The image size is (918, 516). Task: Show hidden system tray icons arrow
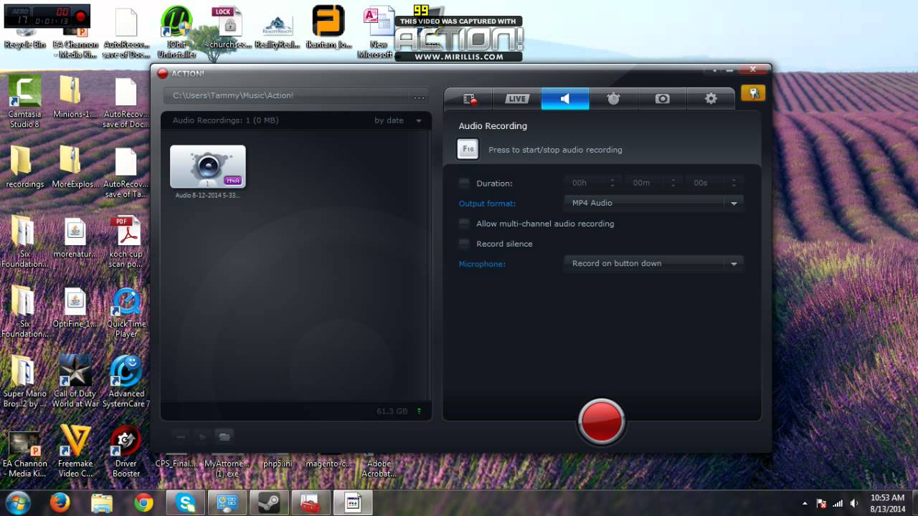805,503
